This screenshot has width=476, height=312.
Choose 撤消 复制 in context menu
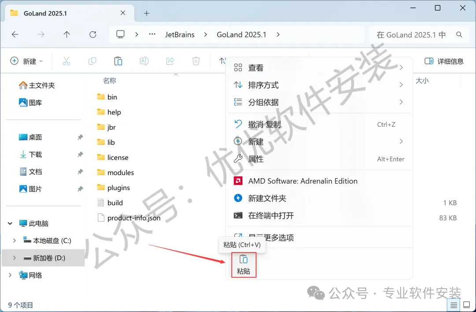(x=319, y=124)
